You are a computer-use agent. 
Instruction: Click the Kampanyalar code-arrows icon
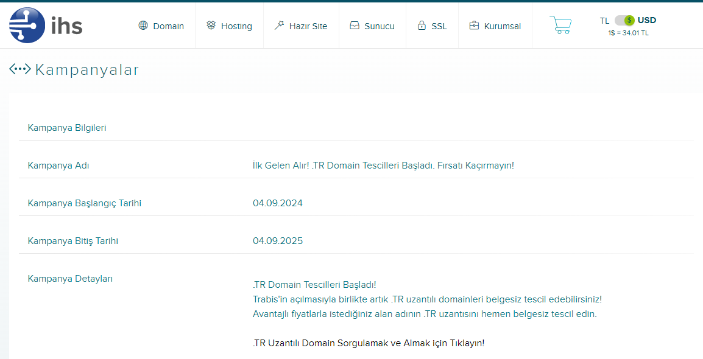pyautogui.click(x=19, y=69)
